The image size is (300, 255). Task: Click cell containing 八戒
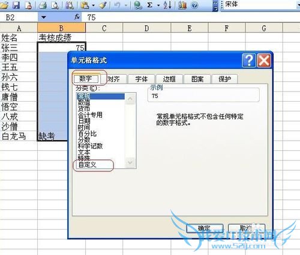pos(19,116)
